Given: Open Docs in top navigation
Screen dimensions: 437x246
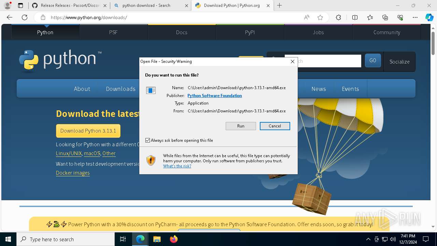Looking at the screenshot, I should [182, 32].
